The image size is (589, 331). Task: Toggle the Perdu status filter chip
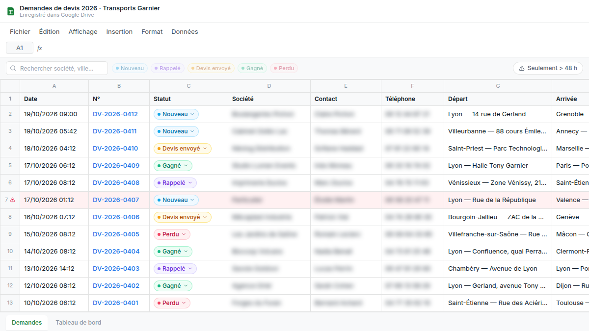(x=284, y=69)
